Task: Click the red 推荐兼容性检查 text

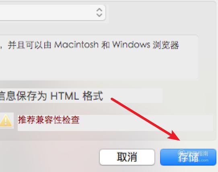Action: (x=49, y=120)
